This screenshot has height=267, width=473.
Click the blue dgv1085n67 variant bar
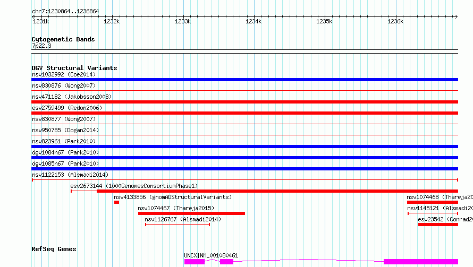click(x=244, y=169)
